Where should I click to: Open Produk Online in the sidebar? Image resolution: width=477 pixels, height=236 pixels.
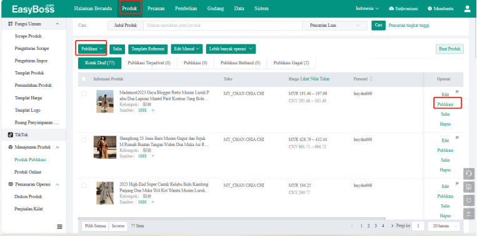click(x=28, y=172)
